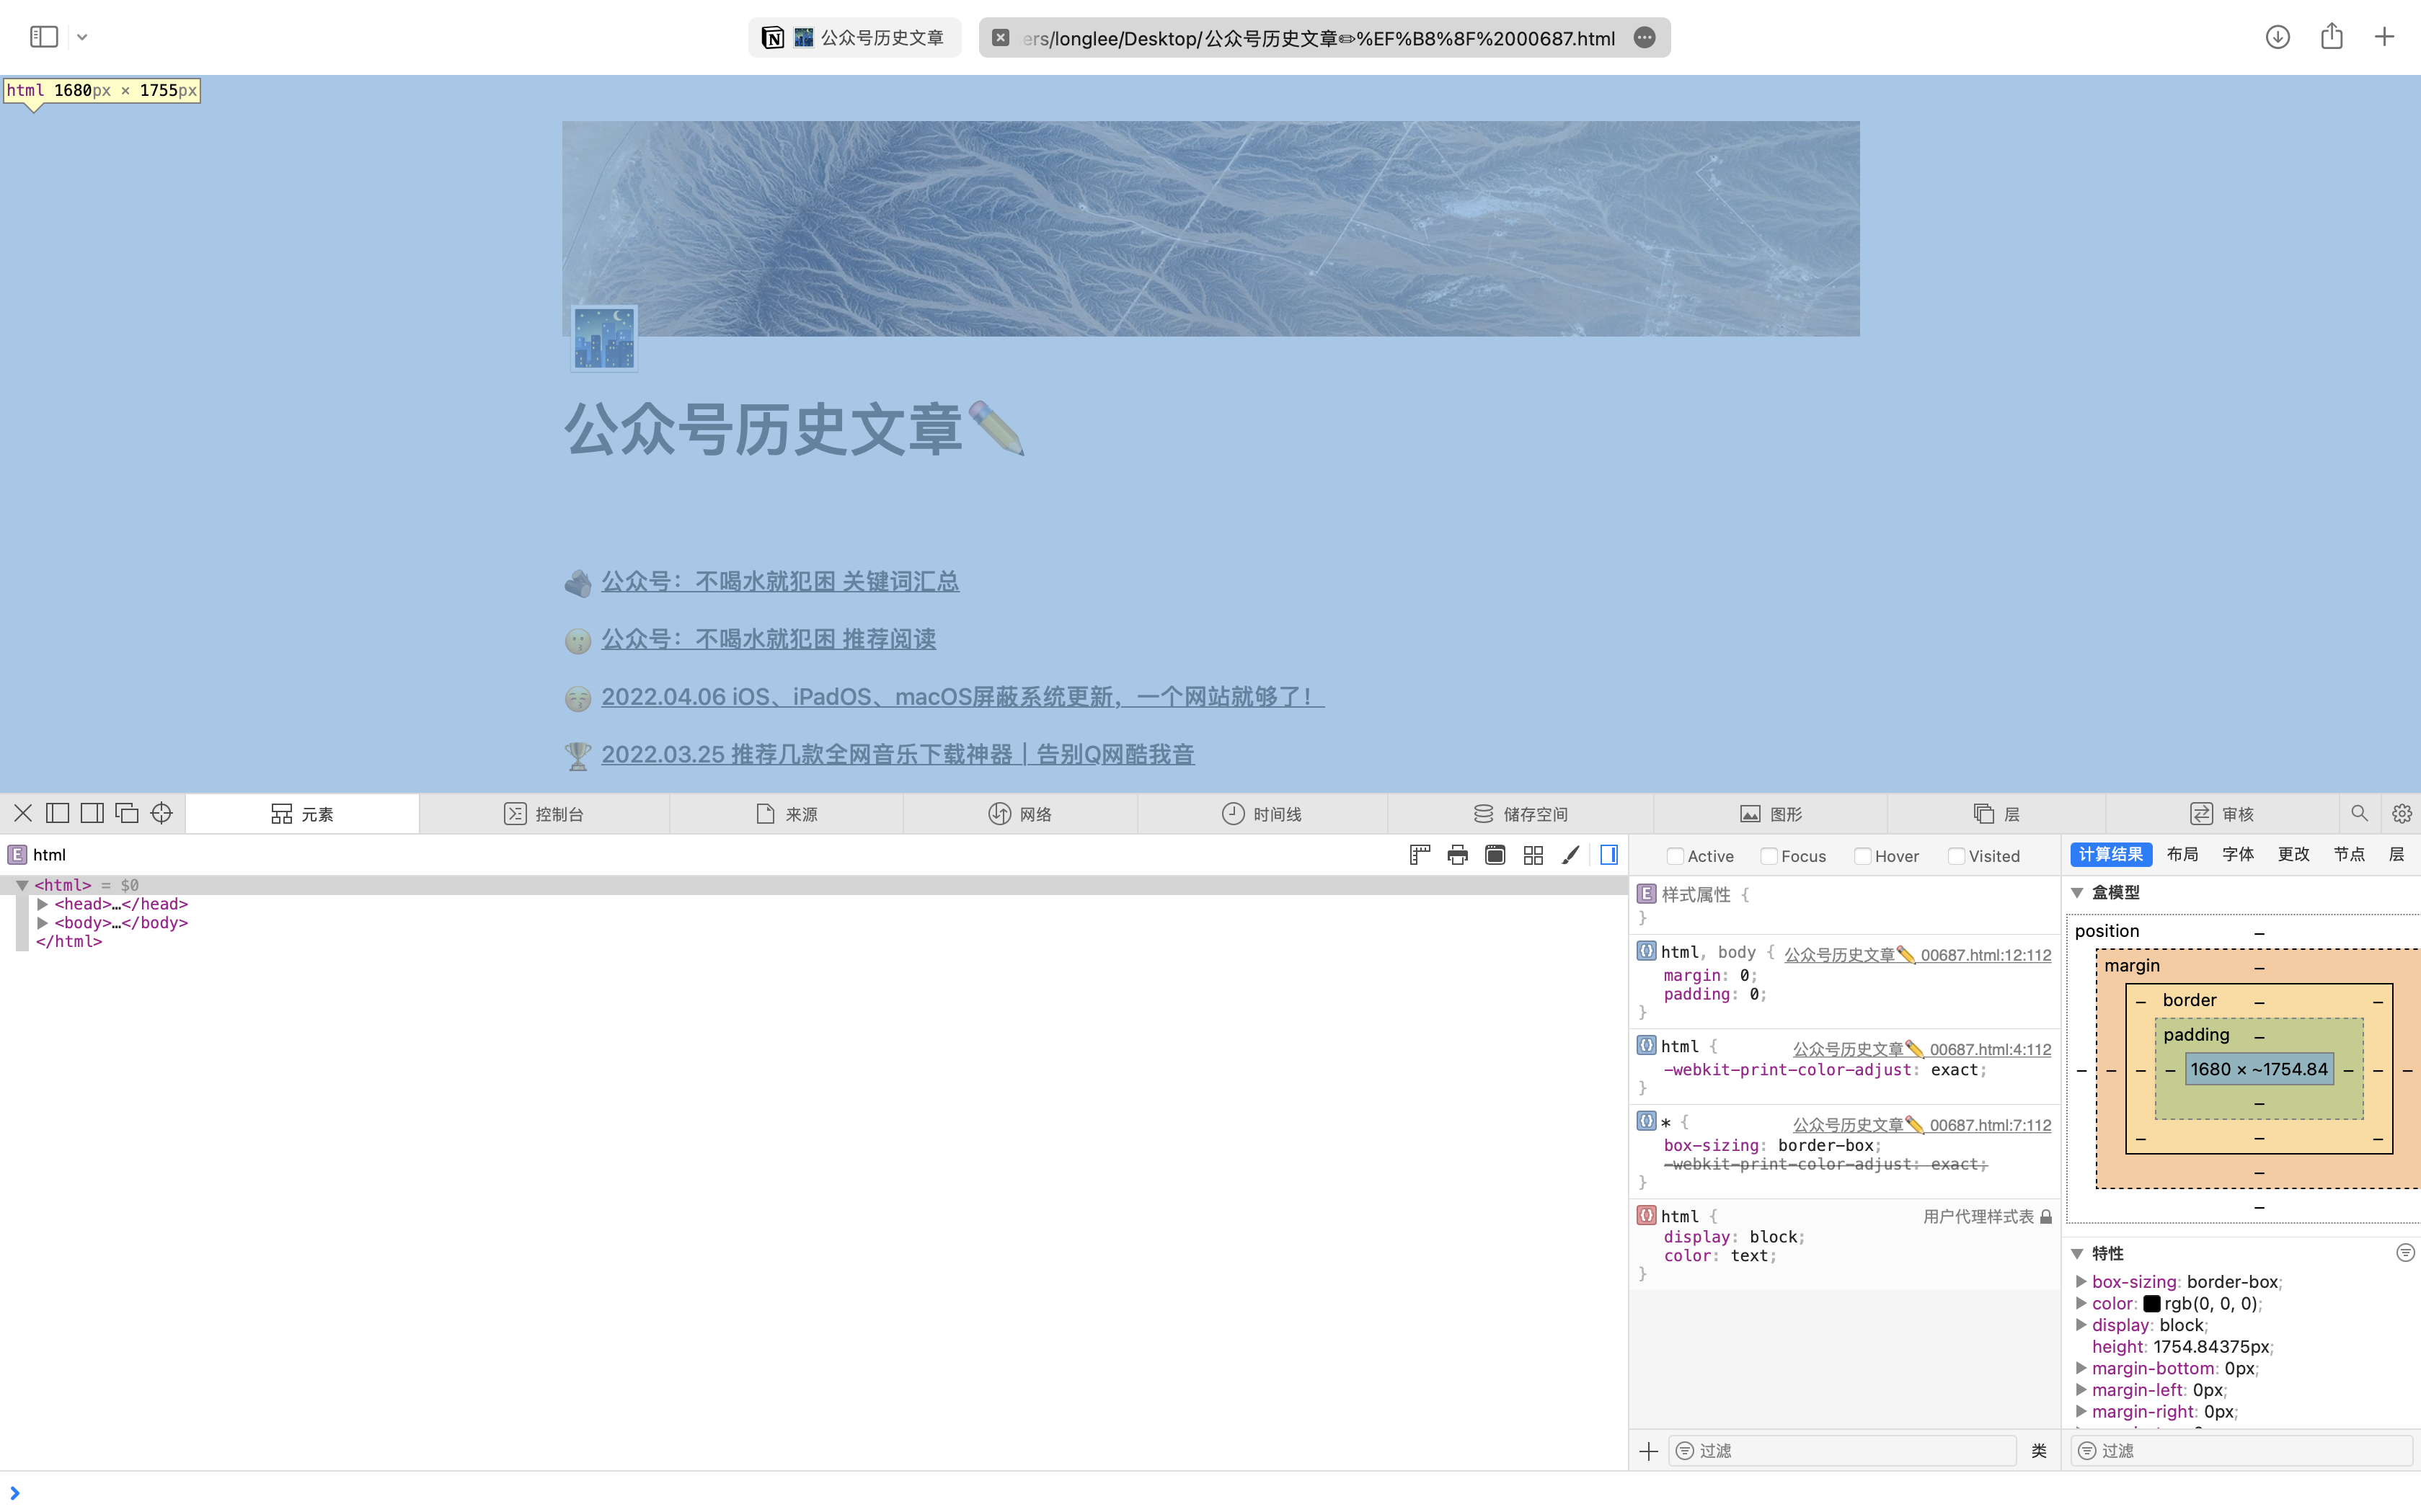Click the inspector search magnifier icon
The height and width of the screenshot is (1512, 2421).
2359,813
